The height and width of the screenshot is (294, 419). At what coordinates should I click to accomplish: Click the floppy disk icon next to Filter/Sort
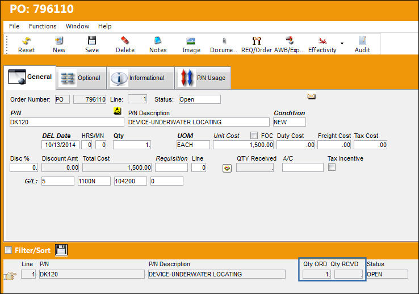pos(61,250)
